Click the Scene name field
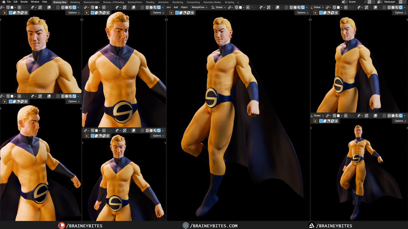This screenshot has width=408, height=229. coord(356,2)
